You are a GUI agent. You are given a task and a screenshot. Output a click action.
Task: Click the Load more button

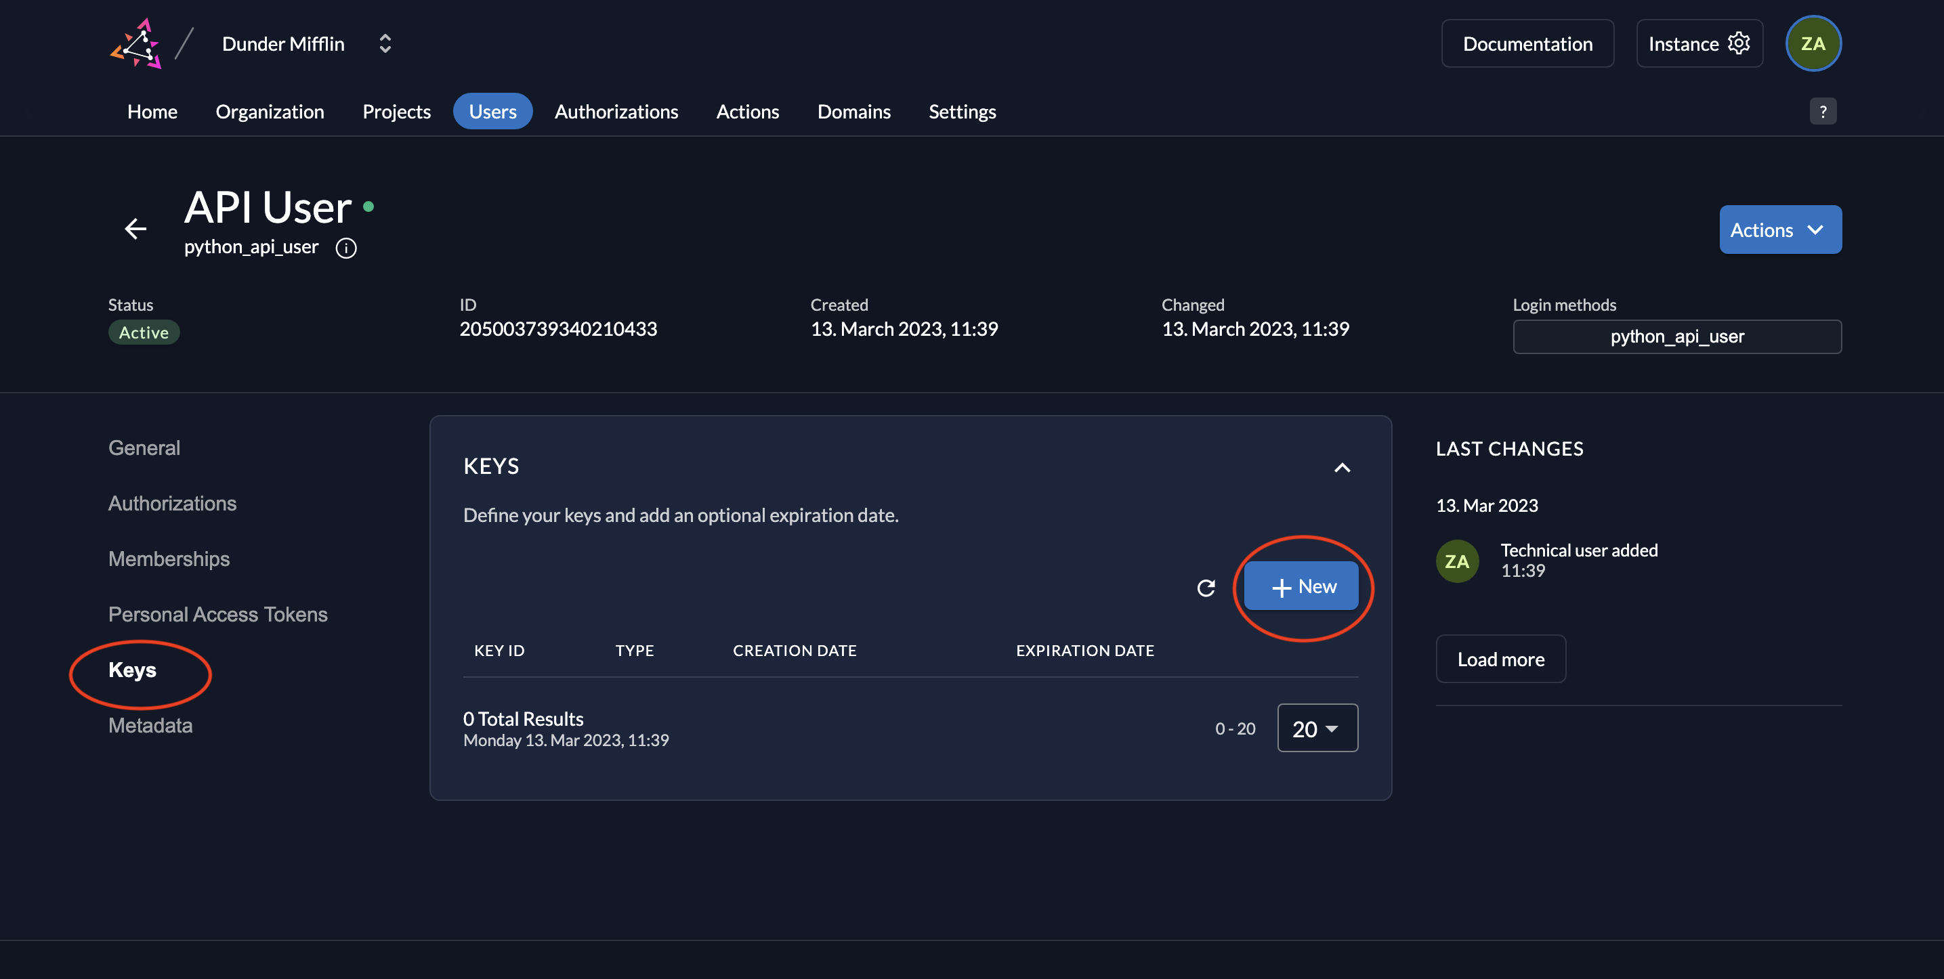(1500, 659)
